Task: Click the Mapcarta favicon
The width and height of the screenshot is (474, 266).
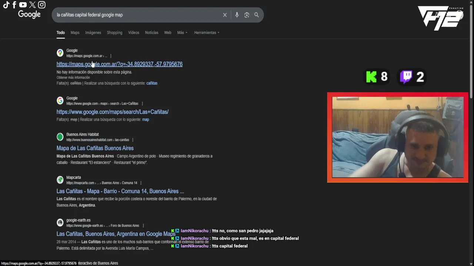Action: click(60, 180)
